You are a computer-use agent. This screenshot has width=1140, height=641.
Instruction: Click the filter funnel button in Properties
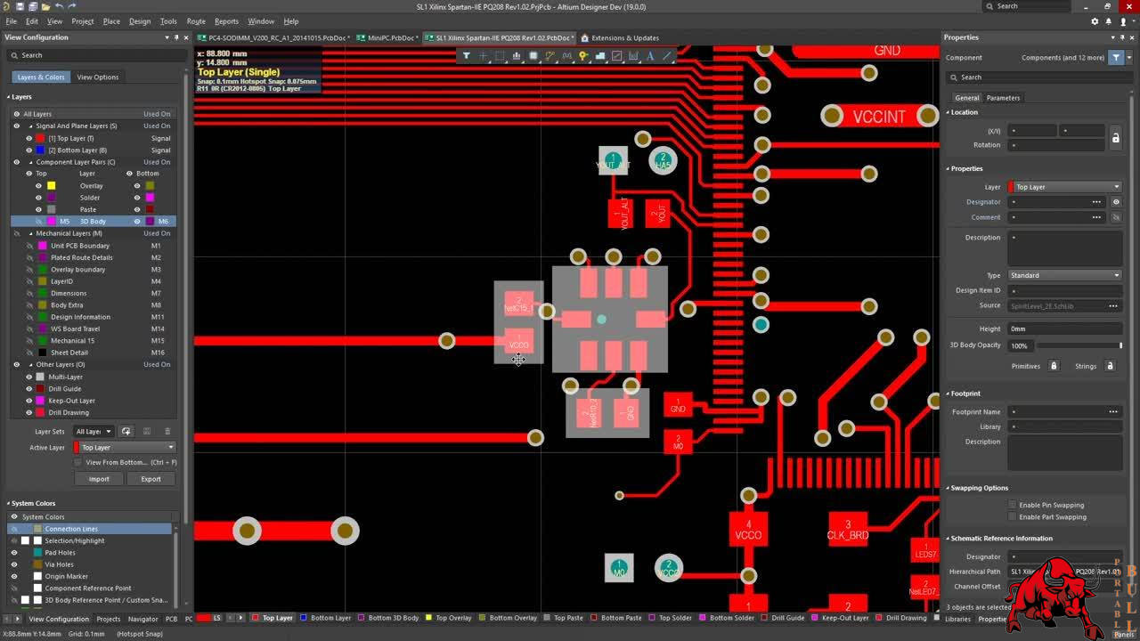click(1116, 57)
